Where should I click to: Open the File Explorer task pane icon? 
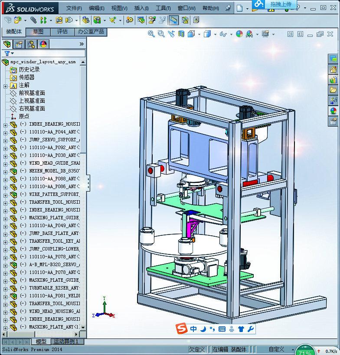(333, 90)
